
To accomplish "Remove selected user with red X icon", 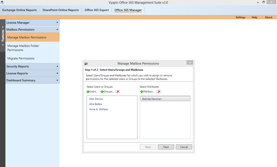I will tap(118, 92).
